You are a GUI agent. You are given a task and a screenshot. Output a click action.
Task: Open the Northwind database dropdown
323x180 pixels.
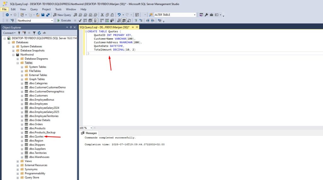pos(52,20)
